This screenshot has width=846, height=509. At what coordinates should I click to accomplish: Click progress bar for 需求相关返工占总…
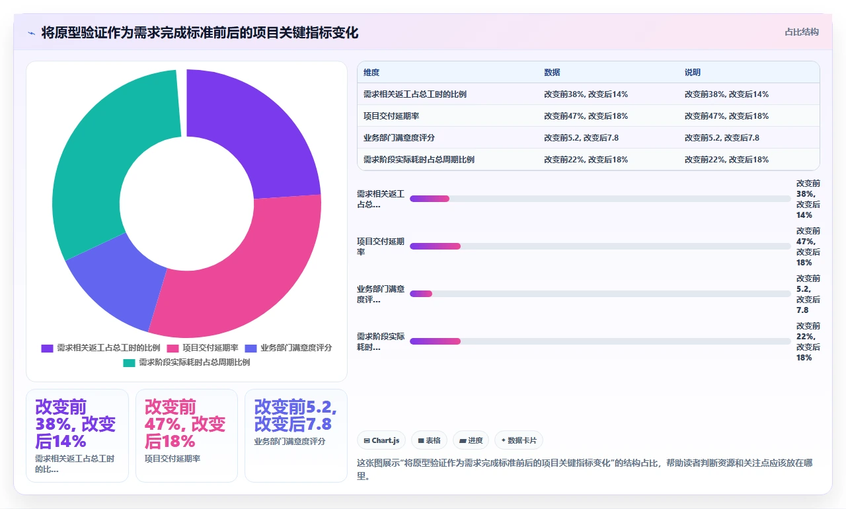[x=600, y=199]
